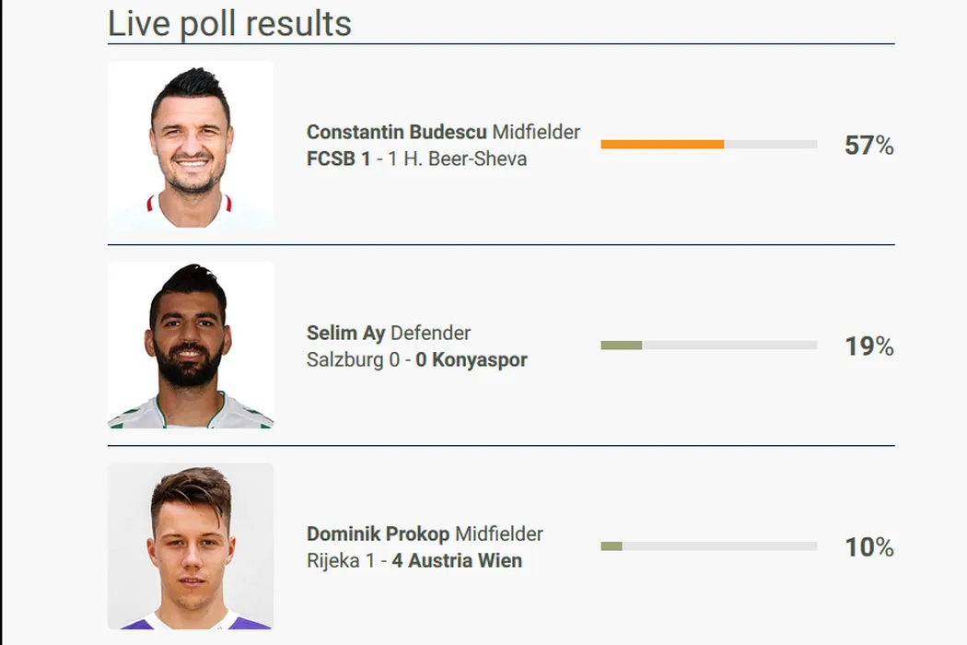This screenshot has width=967, height=645.
Task: Click the Selim Ay name
Action: [345, 334]
